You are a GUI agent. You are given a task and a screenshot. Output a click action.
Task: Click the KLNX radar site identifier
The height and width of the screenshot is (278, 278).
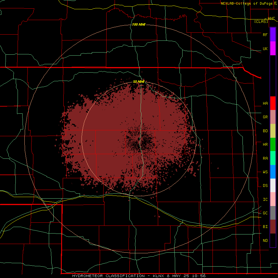(x=158, y=276)
